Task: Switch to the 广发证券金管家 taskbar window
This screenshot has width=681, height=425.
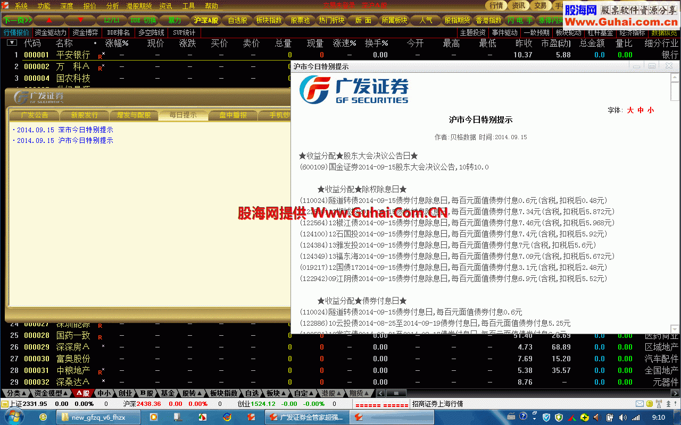Action: coord(308,417)
